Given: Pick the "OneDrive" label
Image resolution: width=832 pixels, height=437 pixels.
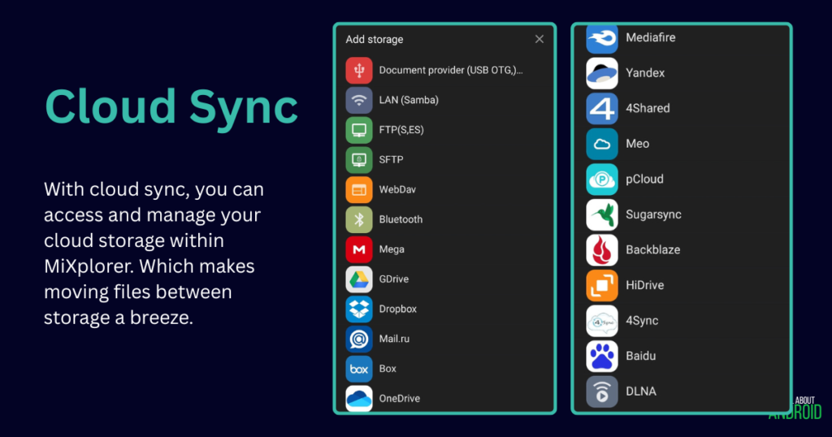Looking at the screenshot, I should 399,398.
